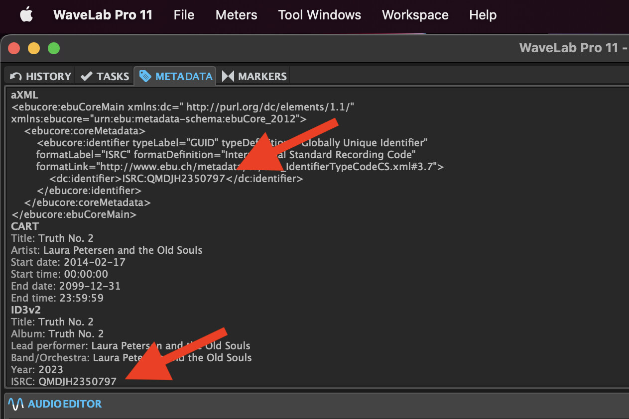Click the Metadata tag icon
The image size is (629, 419).
point(145,76)
